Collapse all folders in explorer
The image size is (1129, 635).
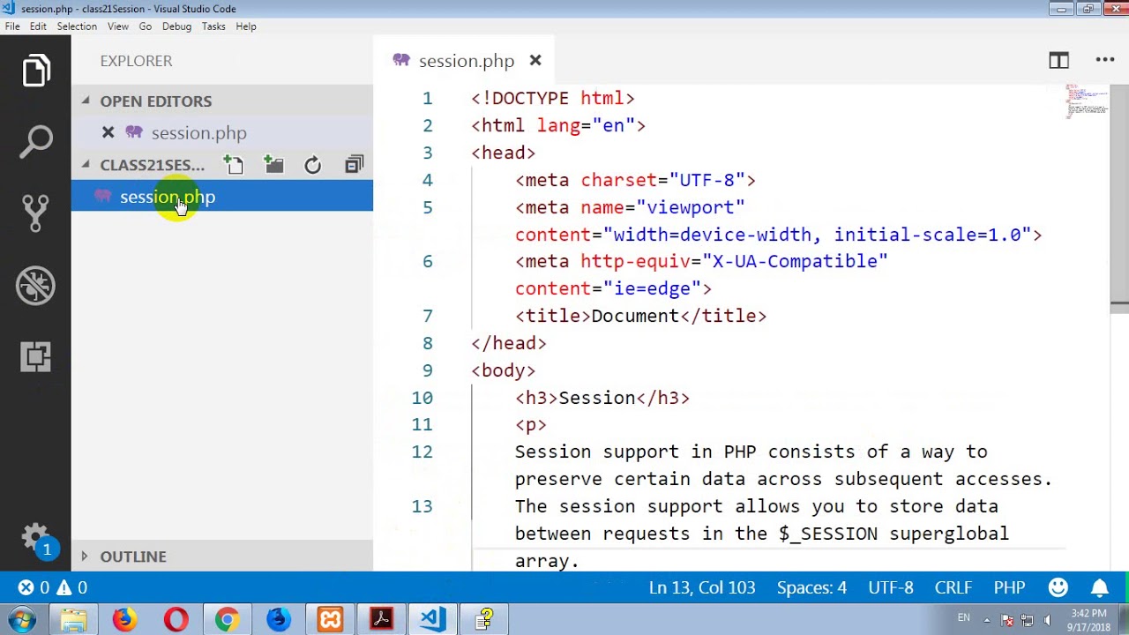tap(354, 165)
